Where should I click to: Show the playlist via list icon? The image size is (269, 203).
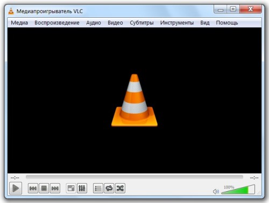tap(98, 188)
